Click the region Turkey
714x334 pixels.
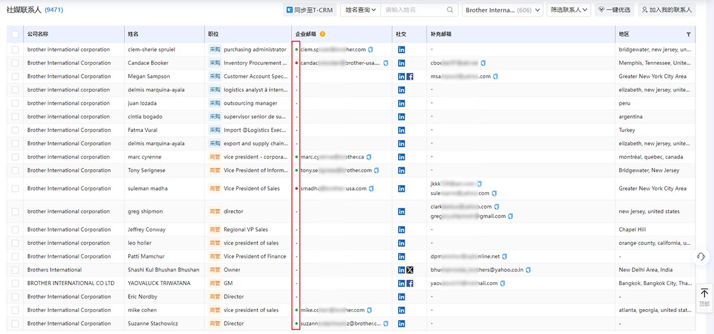tap(627, 130)
